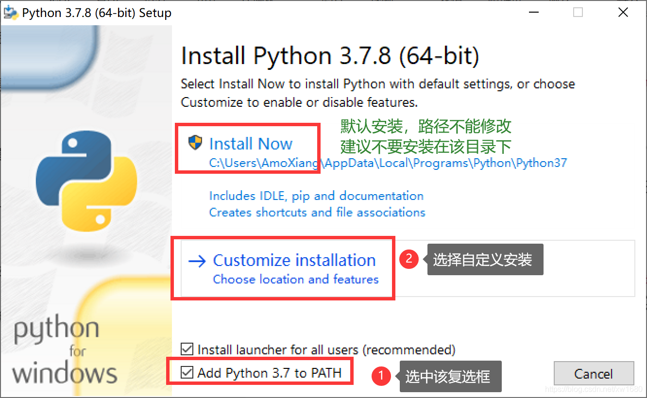The image size is (647, 398).
Task: Click the 'python for windows' label
Action: pos(65,351)
